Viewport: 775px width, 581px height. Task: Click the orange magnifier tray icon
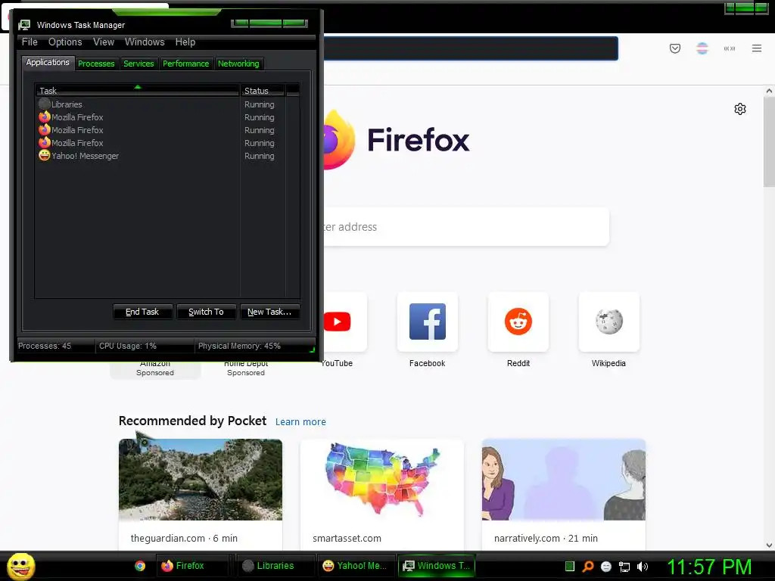(587, 566)
